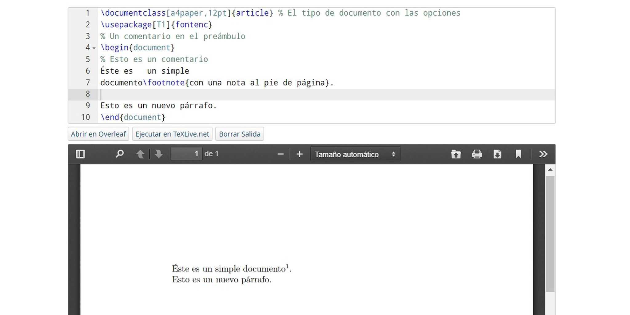This screenshot has height=315, width=630.
Task: Zoom in using the plus icon
Action: point(299,154)
